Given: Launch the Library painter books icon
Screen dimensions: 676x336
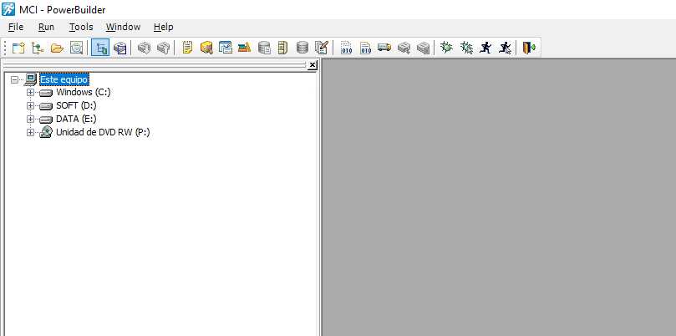Looking at the screenshot, I should coord(245,48).
